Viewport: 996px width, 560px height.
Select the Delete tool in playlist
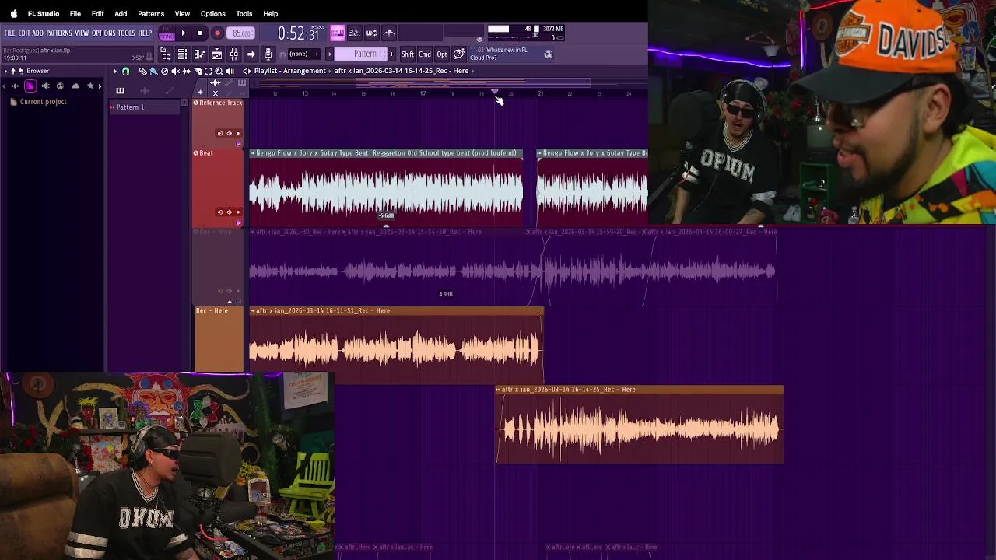tap(164, 71)
